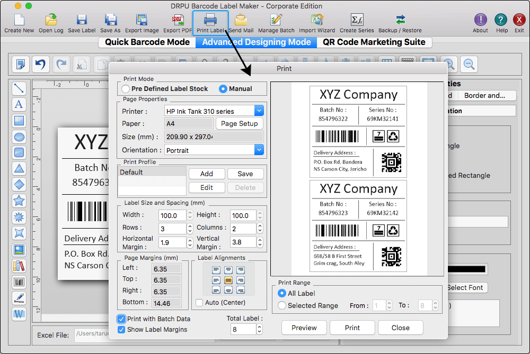Viewport: 530px width, 354px height.
Task: Click the Help icon
Action: 501,23
